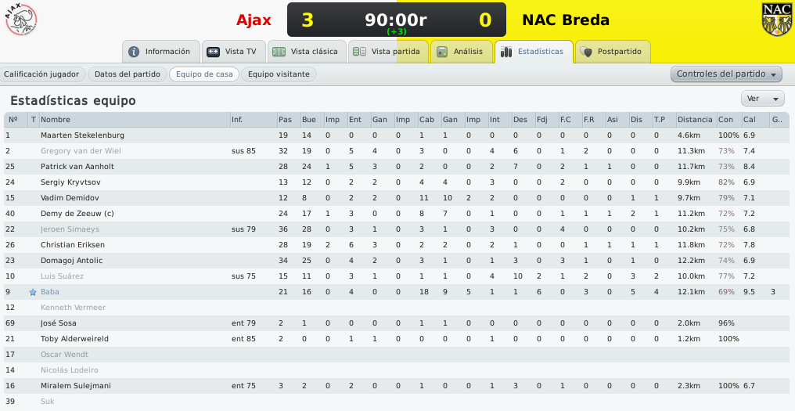Click the 90:00 match clock display

pos(396,20)
